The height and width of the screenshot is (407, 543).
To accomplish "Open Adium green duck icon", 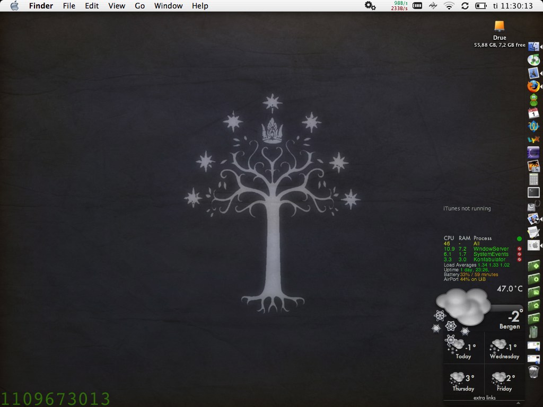I will pyautogui.click(x=533, y=100).
